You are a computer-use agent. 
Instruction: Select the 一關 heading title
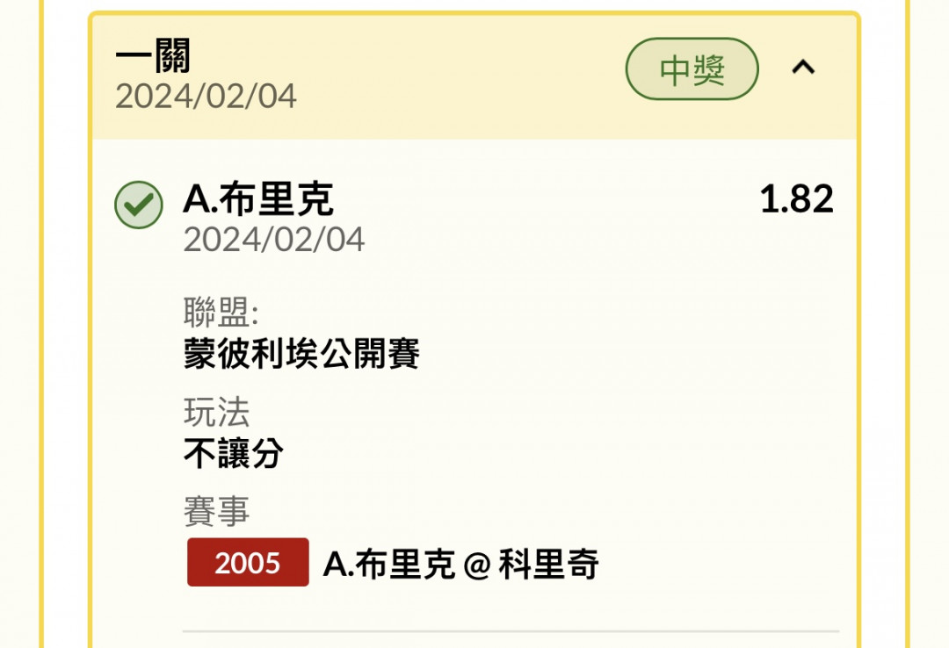(x=153, y=55)
